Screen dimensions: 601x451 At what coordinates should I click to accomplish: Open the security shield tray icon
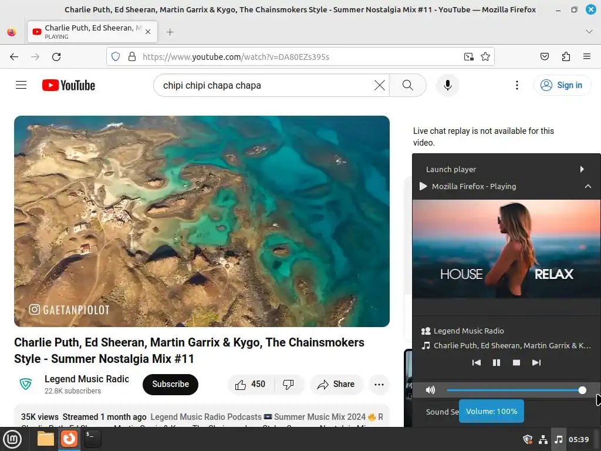coord(528,439)
